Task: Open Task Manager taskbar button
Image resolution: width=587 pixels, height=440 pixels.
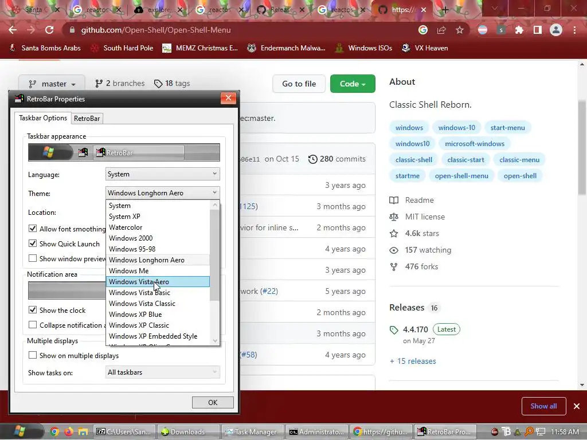Action: [x=253, y=432]
